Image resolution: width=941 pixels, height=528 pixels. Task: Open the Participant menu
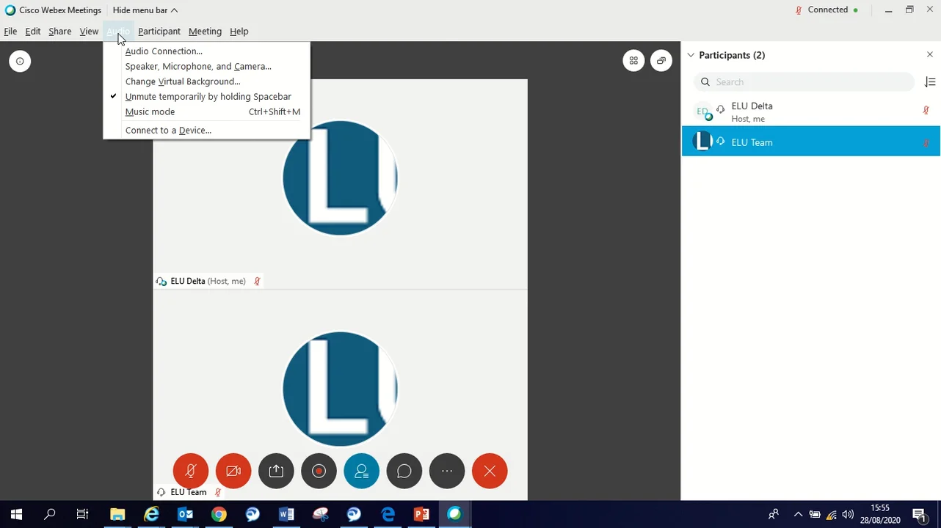(x=159, y=32)
